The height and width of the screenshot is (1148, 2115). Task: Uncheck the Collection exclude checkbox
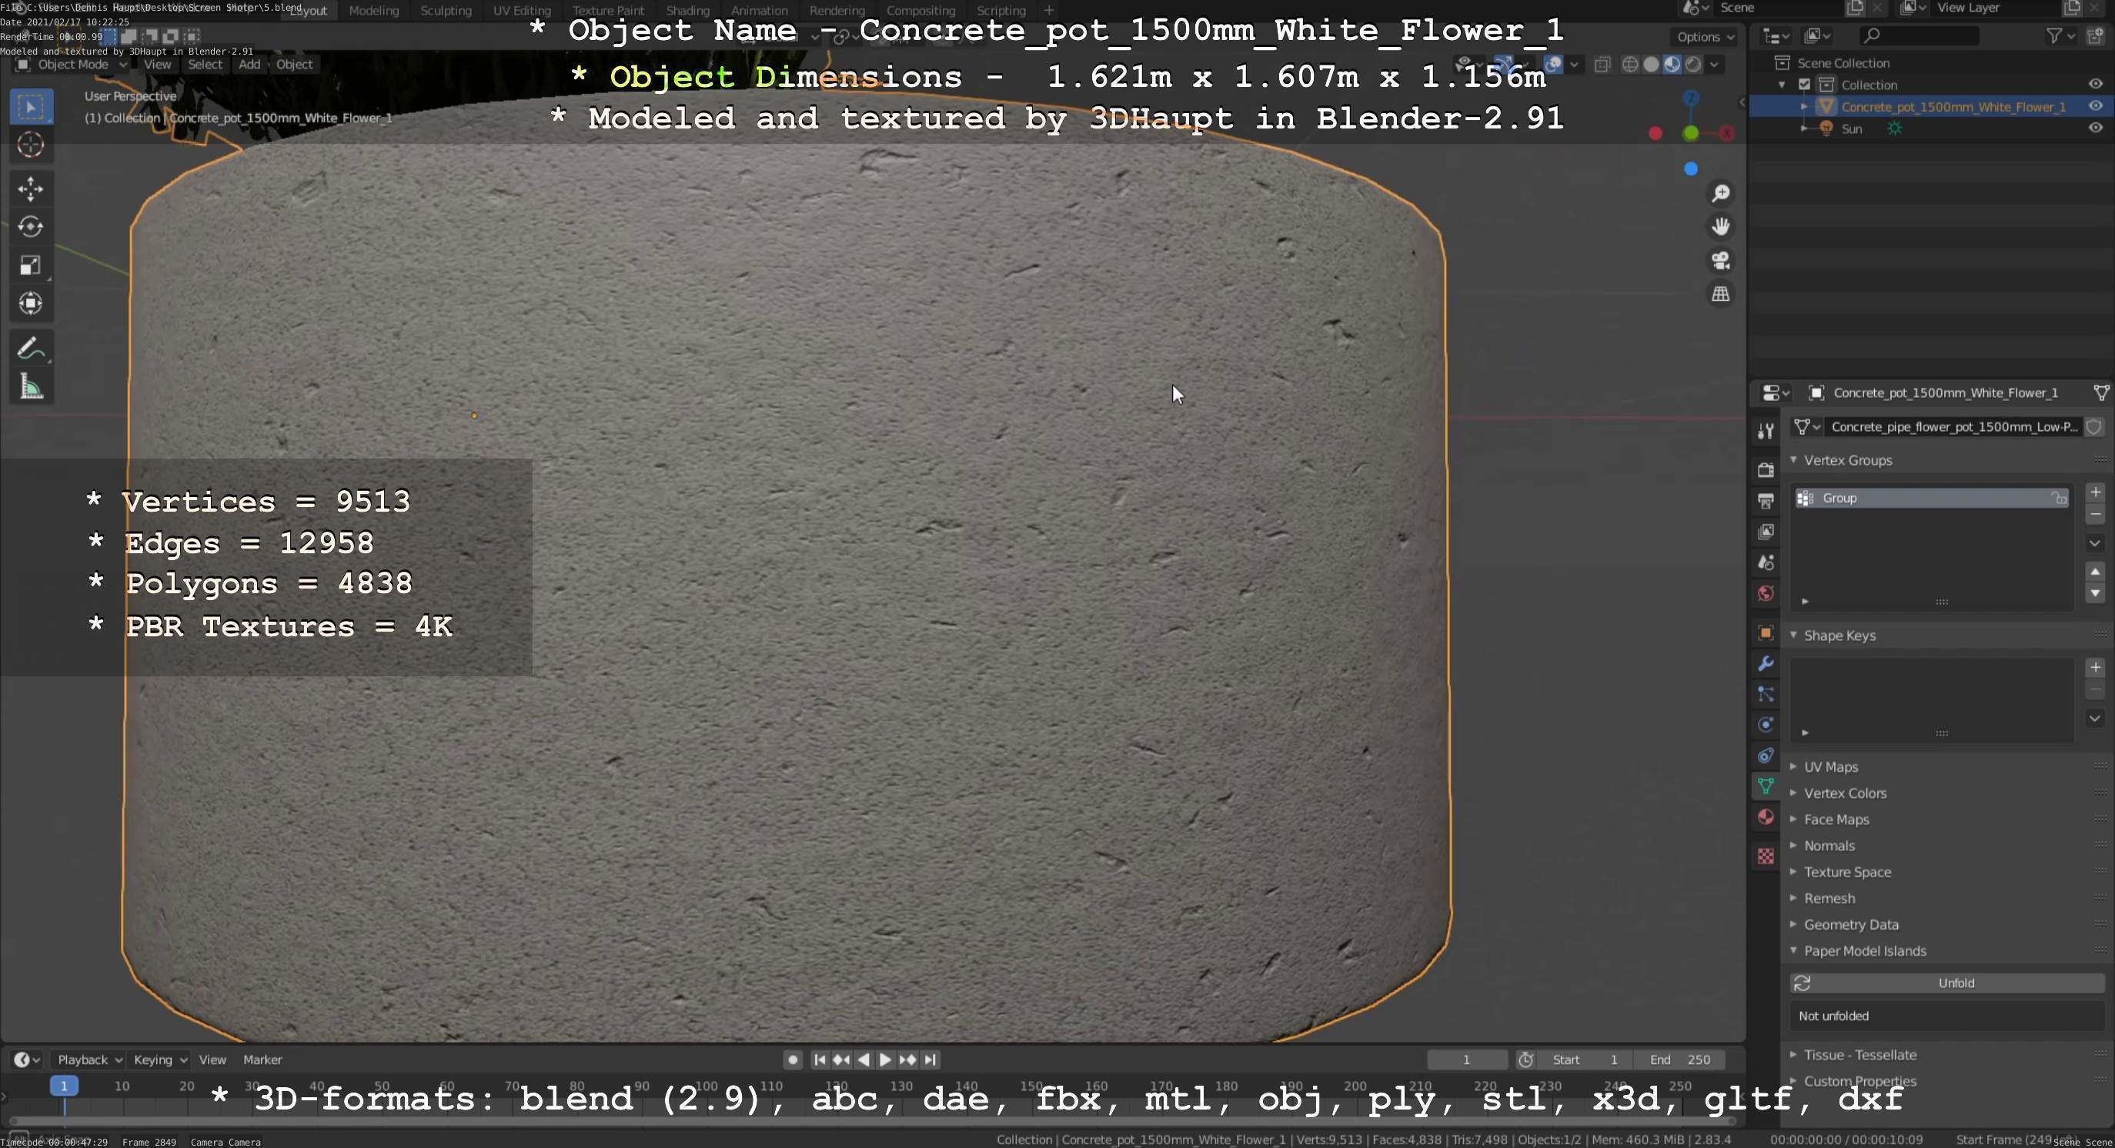coord(1804,85)
